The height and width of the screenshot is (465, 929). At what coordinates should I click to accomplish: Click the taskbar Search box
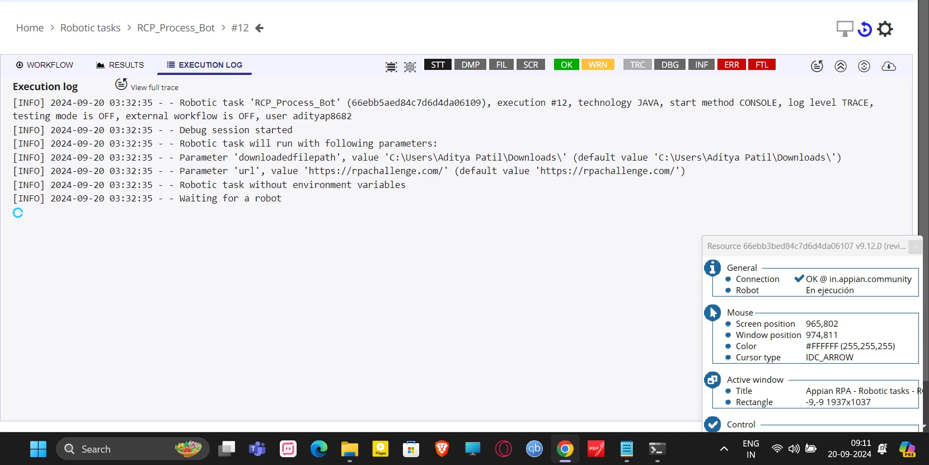click(x=133, y=449)
